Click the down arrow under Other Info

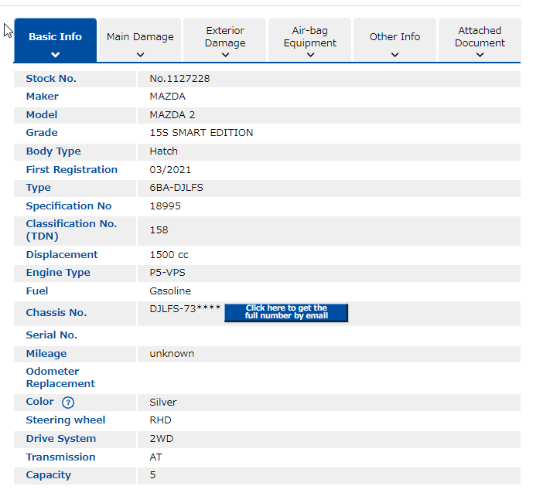[395, 55]
